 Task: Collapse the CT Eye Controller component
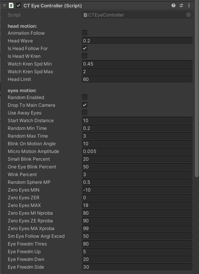(x=4, y=6)
